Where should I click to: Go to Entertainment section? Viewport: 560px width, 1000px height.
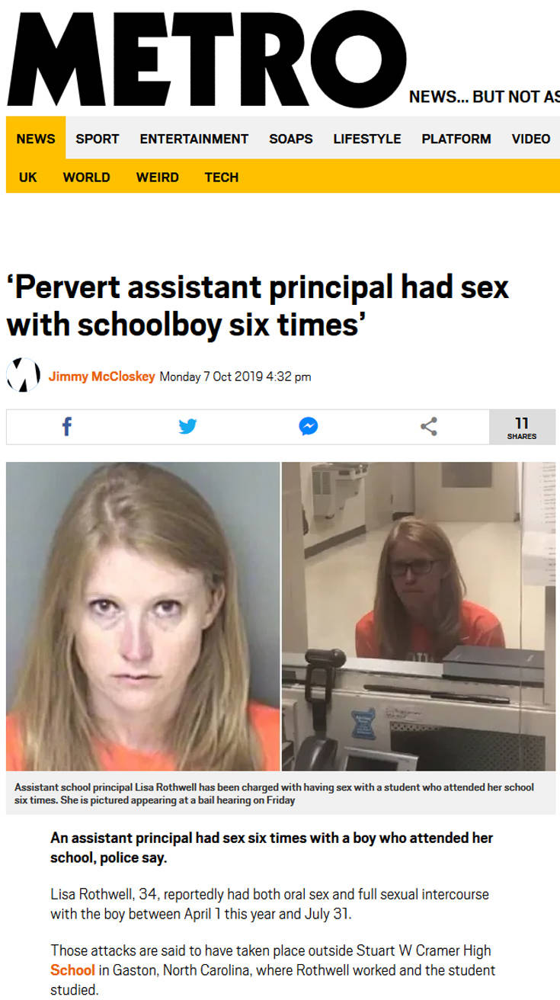click(x=194, y=139)
